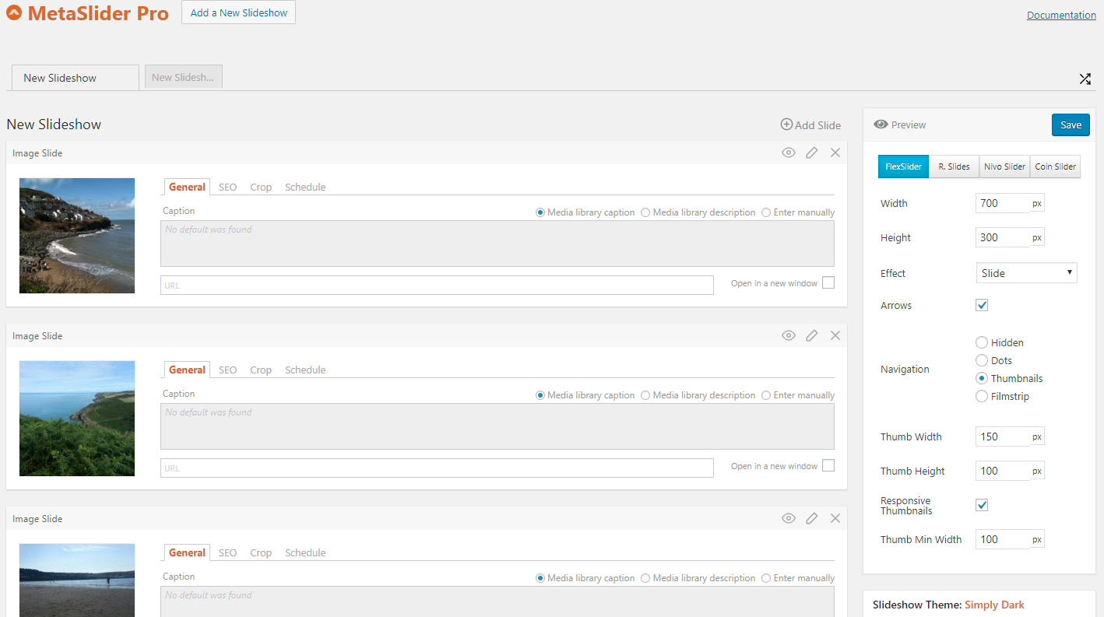Click caption textarea of first slide
1104x617 pixels.
[498, 244]
